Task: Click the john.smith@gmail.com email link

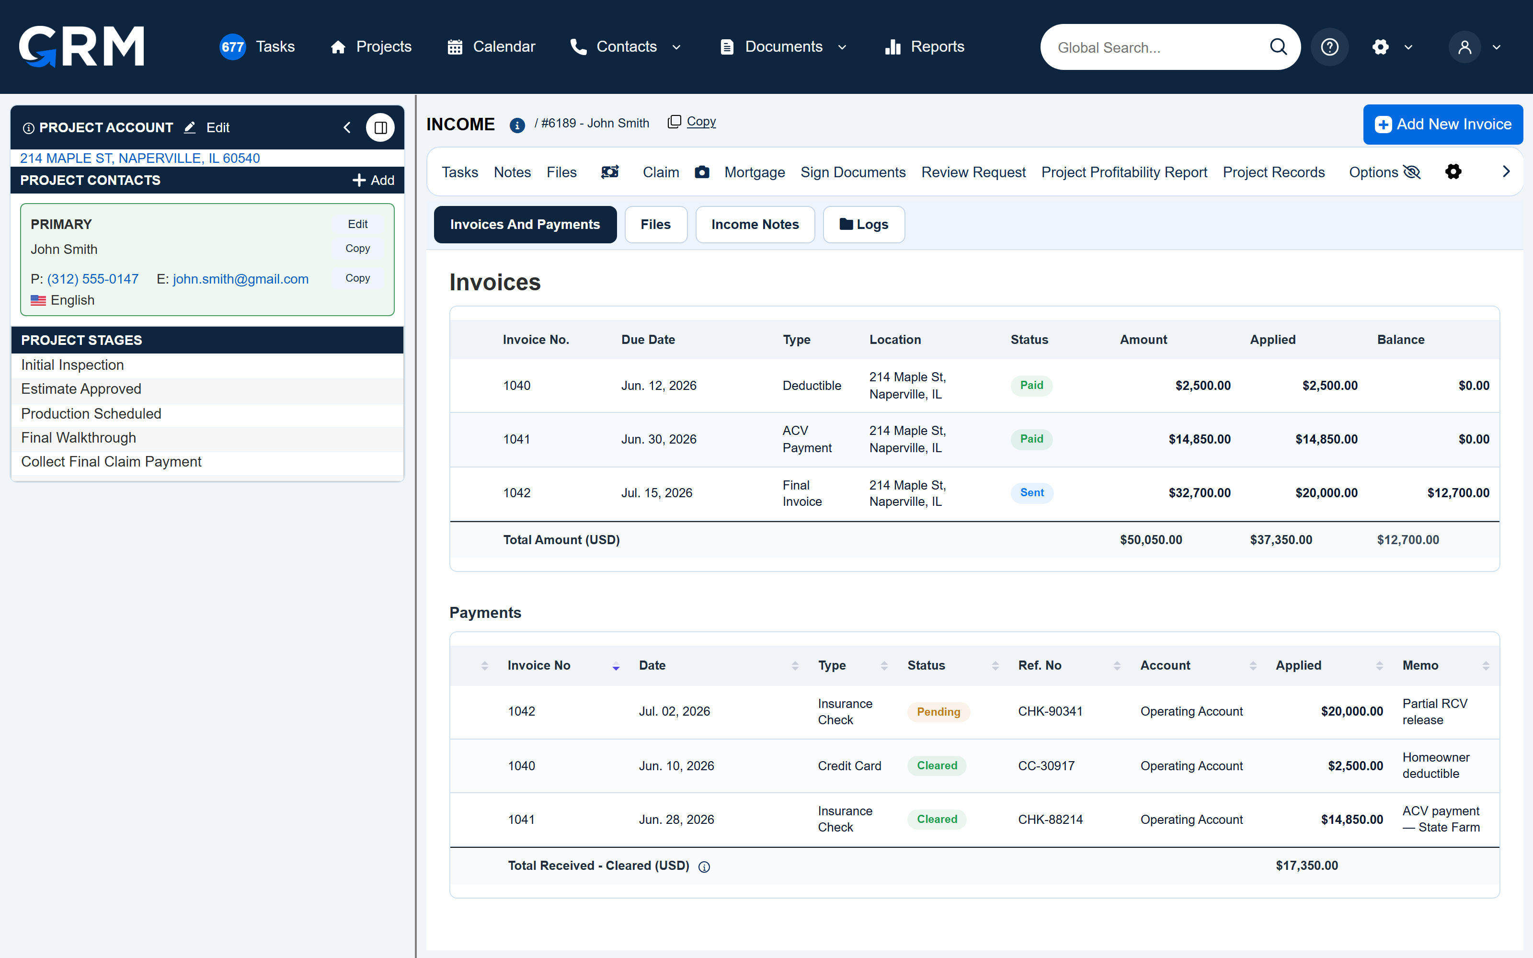Action: 240,279
